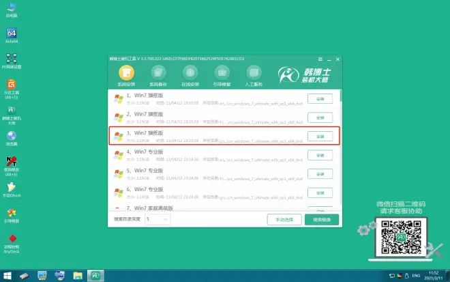Click the QR code for WeChat support
The image size is (450, 282).
401,237
